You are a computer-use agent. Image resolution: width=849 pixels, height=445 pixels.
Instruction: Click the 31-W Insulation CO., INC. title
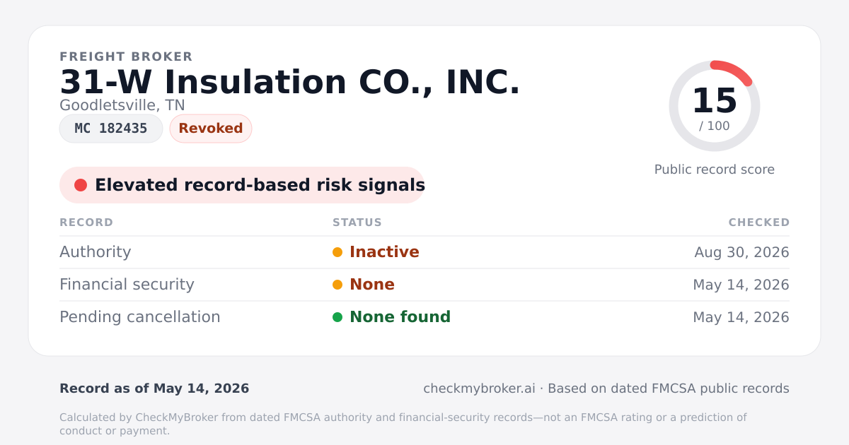click(x=290, y=82)
